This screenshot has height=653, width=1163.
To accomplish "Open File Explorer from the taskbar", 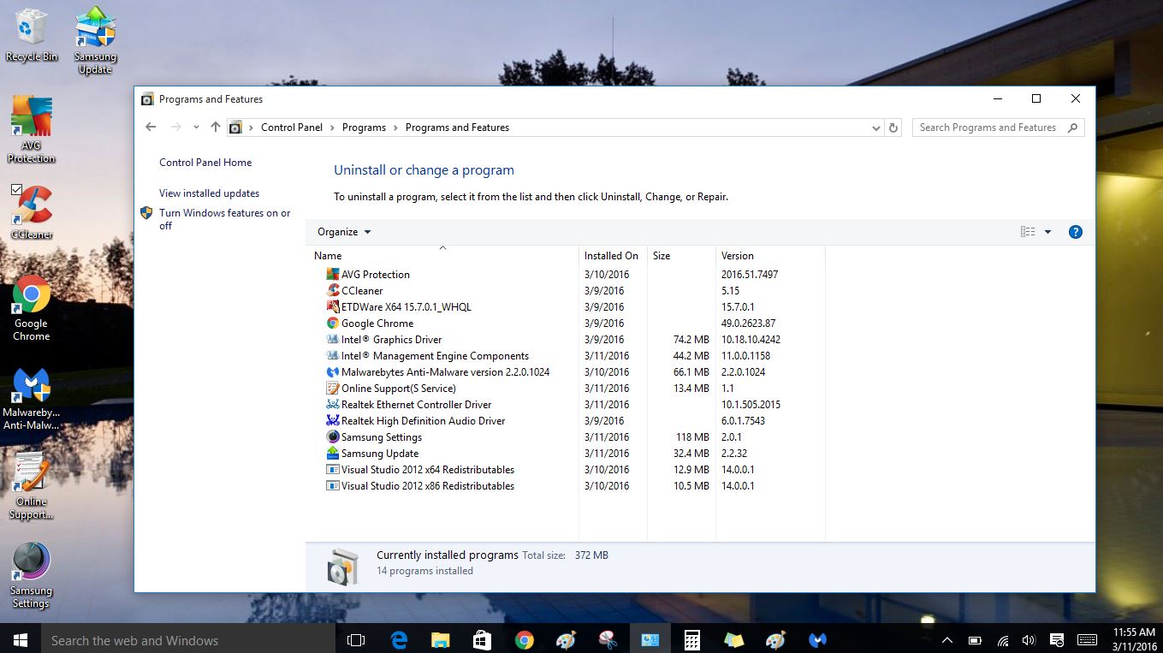I will click(441, 639).
